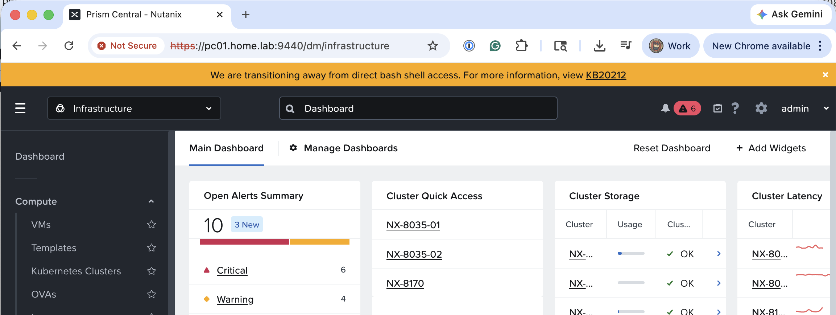The height and width of the screenshot is (315, 836).
Task: Open OVAs in the sidebar
Action: (44, 294)
